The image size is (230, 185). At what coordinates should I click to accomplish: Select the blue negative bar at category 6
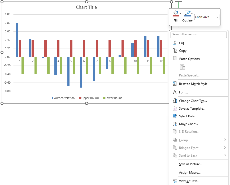coord(81,72)
